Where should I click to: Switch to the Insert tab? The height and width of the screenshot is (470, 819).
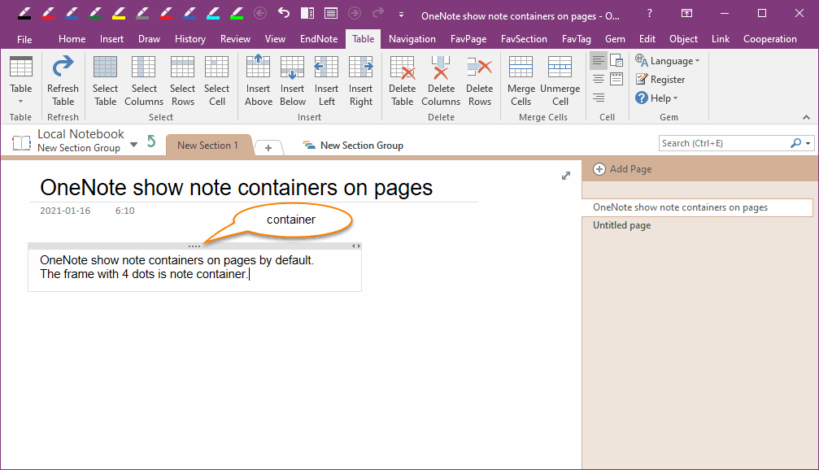coord(111,39)
